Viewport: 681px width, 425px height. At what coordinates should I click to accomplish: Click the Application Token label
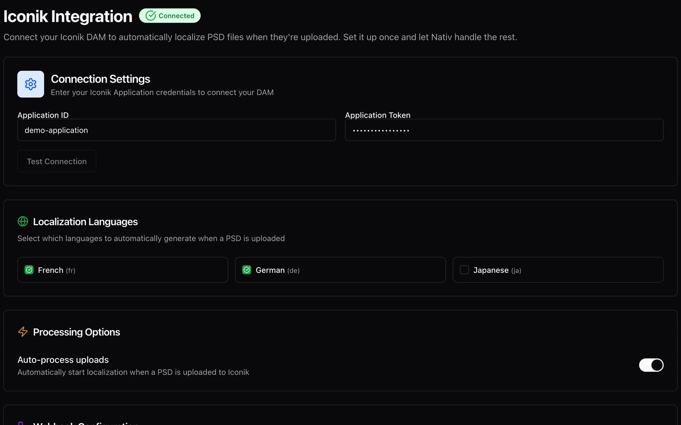378,115
